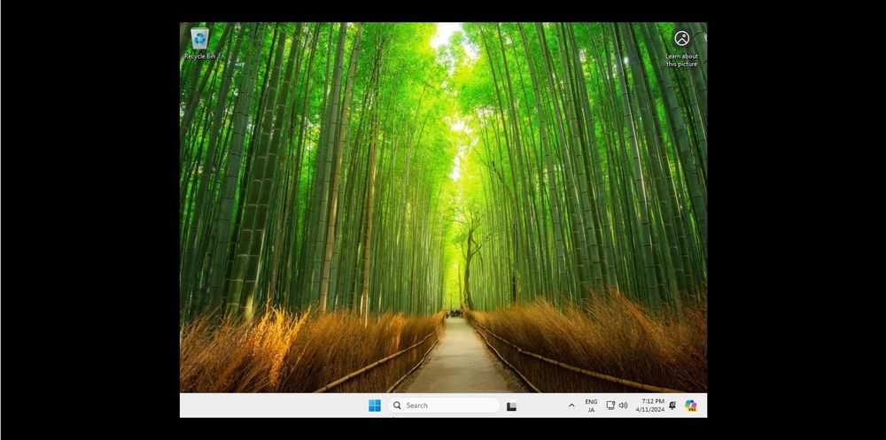Click the 4/11/2024 date in tray
This screenshot has width=886, height=440.
(x=649, y=410)
